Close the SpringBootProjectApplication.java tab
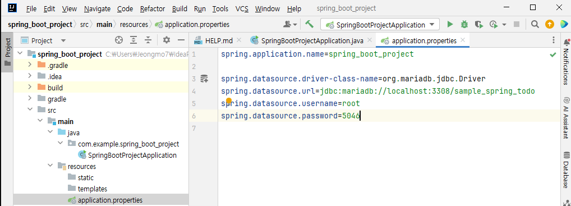This screenshot has height=206, width=571. click(370, 40)
